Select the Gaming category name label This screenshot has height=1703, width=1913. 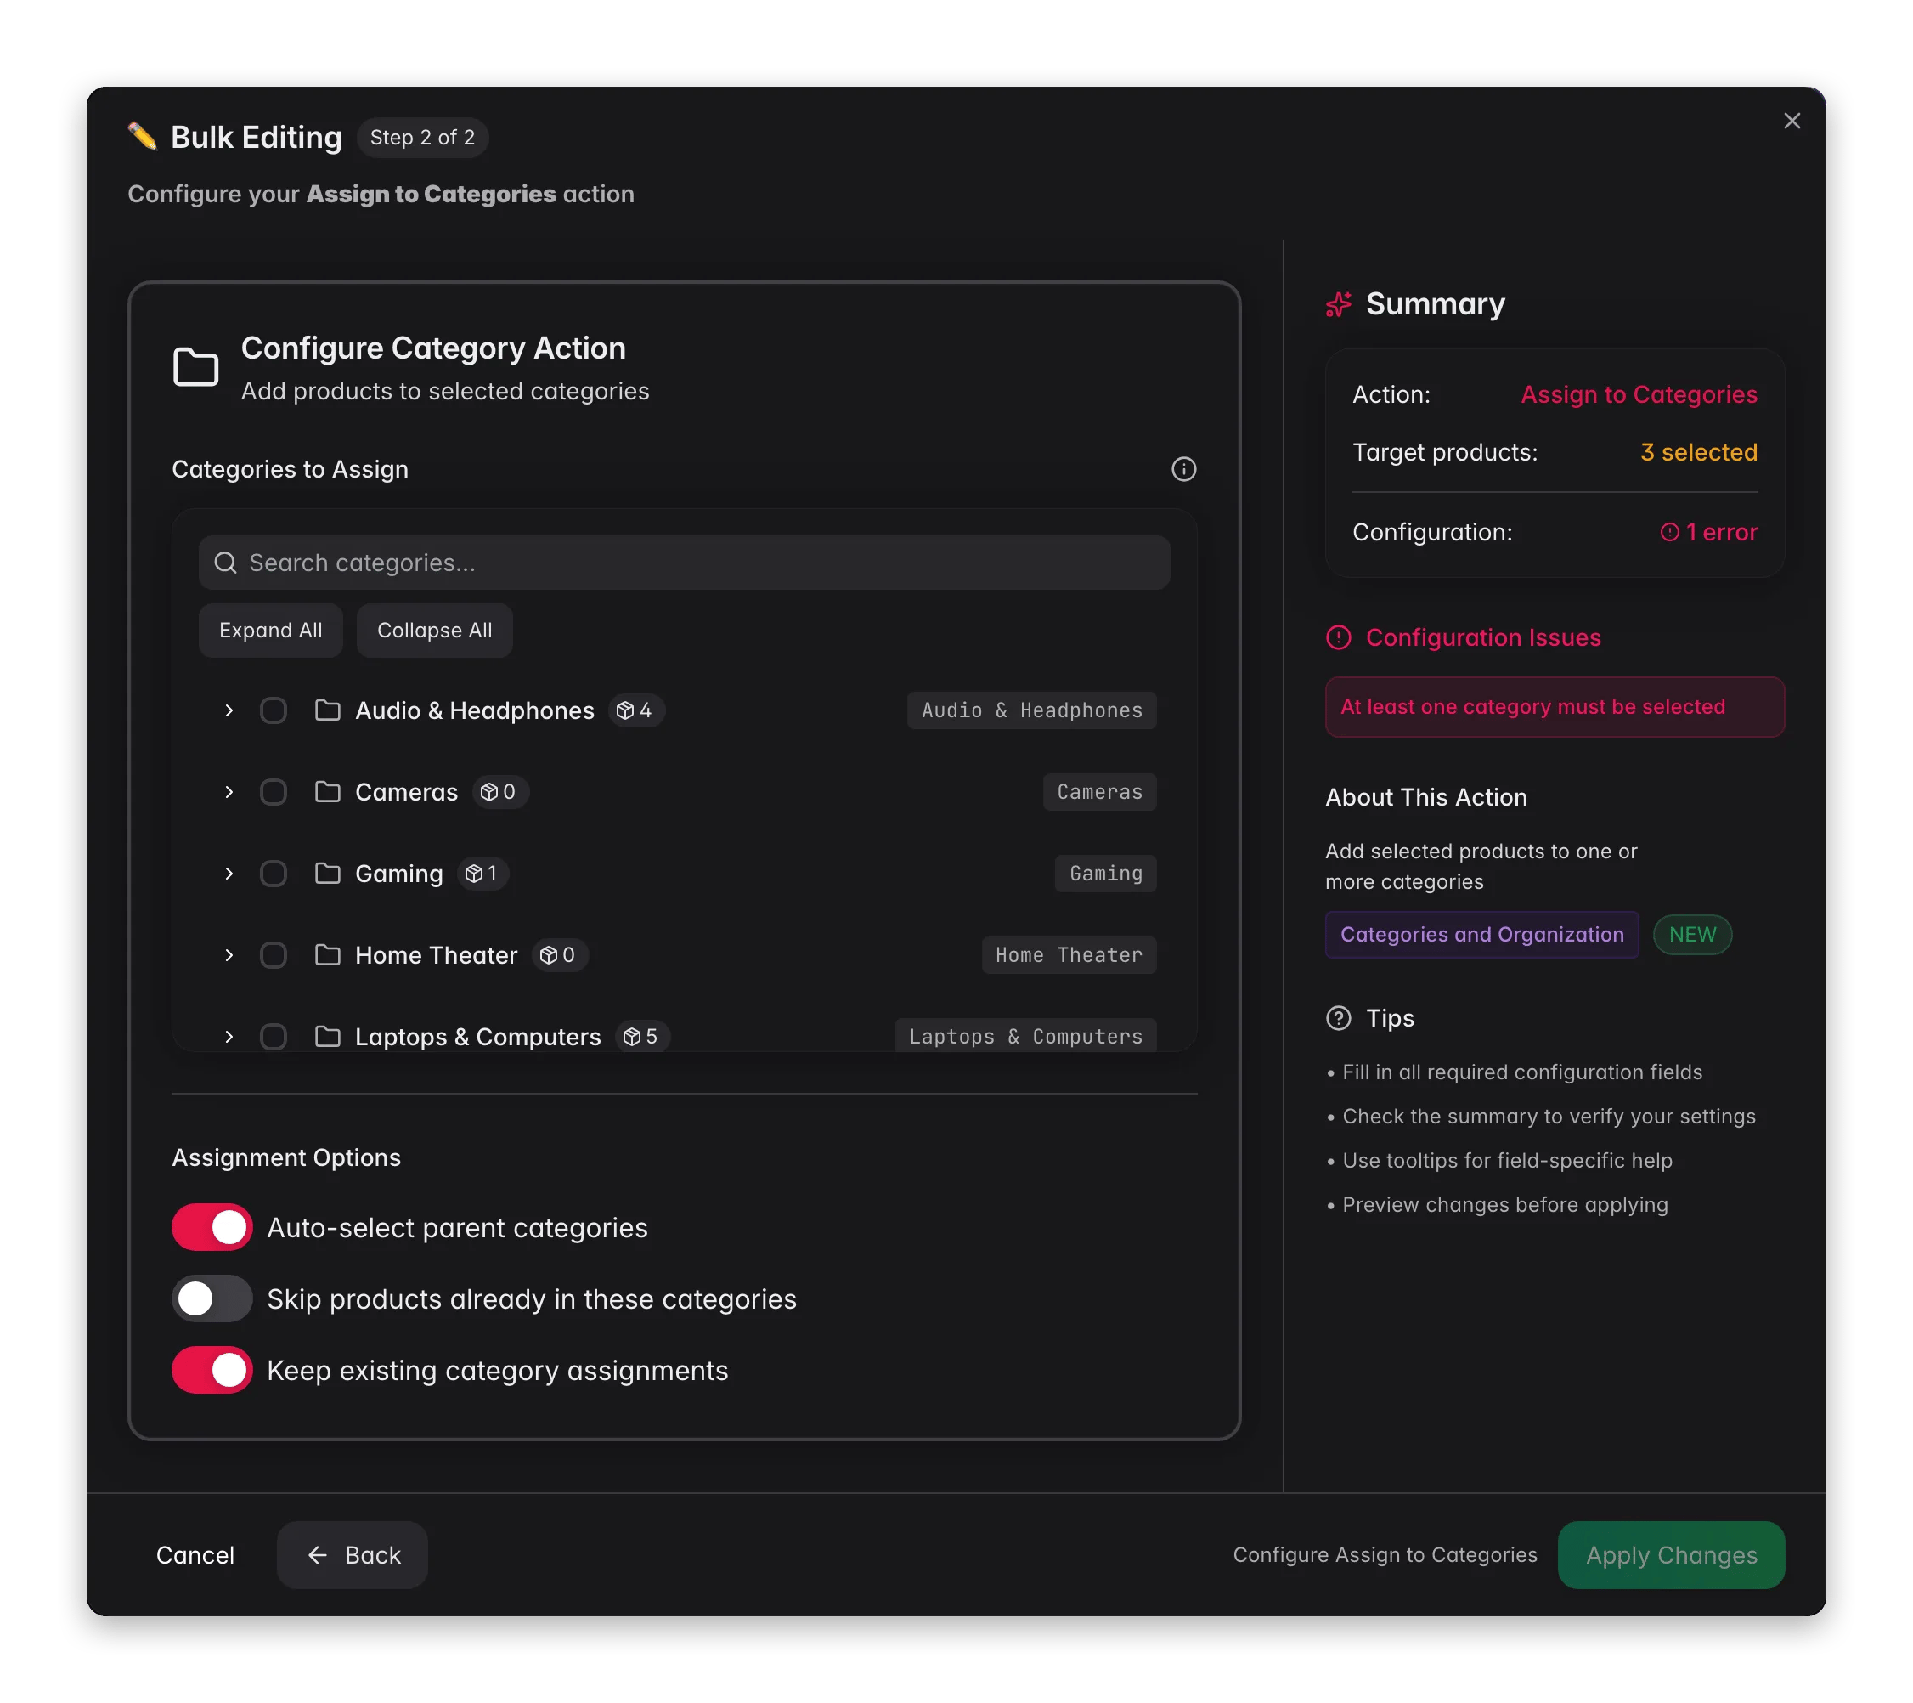398,873
